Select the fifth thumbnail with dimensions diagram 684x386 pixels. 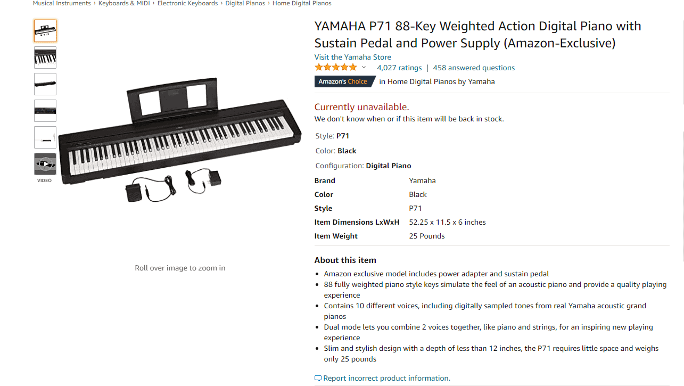[x=45, y=137]
